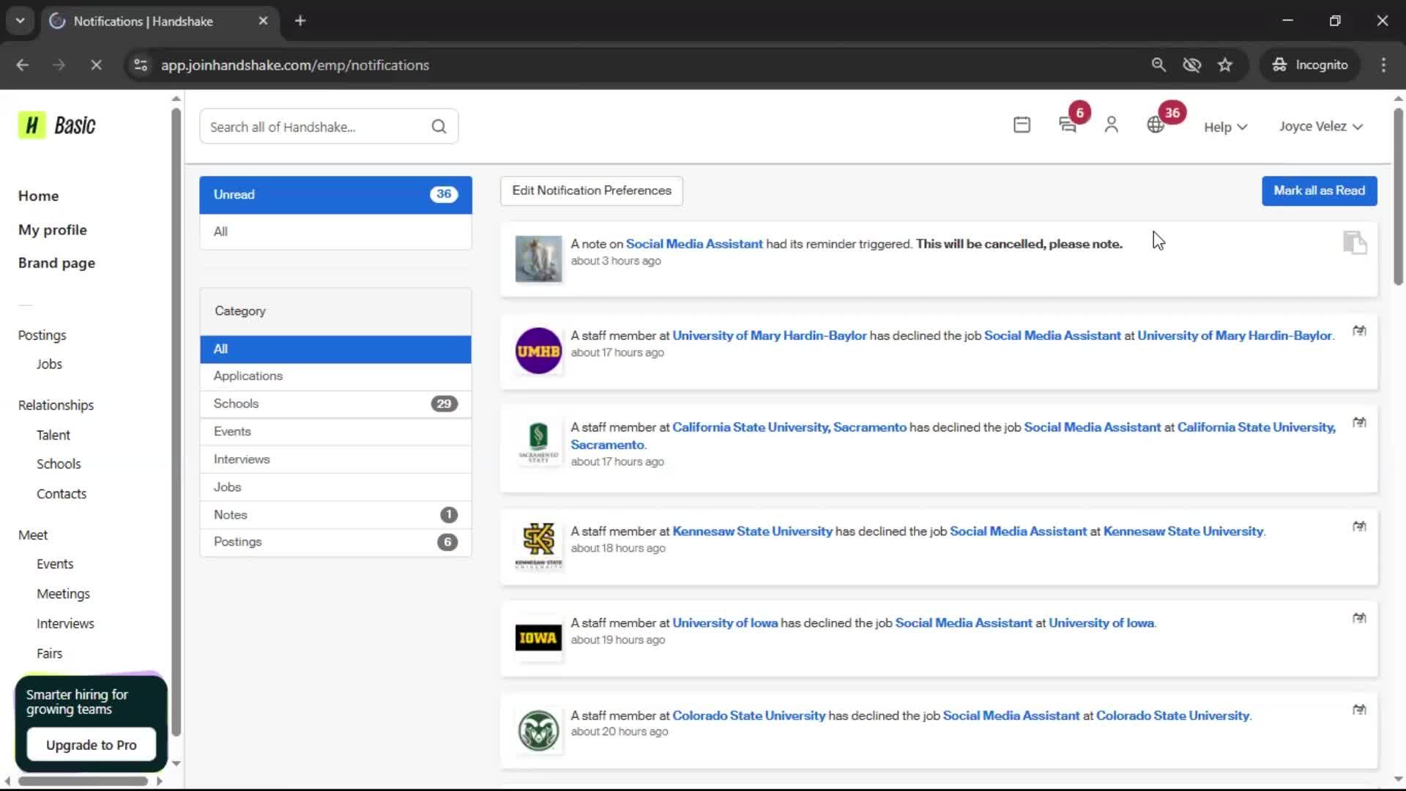Click the school icon on the Kennesaw State University notification
This screenshot has width=1406, height=791.
(x=1359, y=527)
